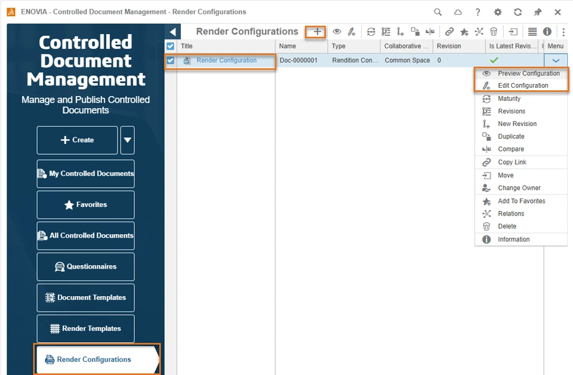The image size is (573, 375).
Task: Collapse the left navigation panel arrow
Action: tap(173, 32)
